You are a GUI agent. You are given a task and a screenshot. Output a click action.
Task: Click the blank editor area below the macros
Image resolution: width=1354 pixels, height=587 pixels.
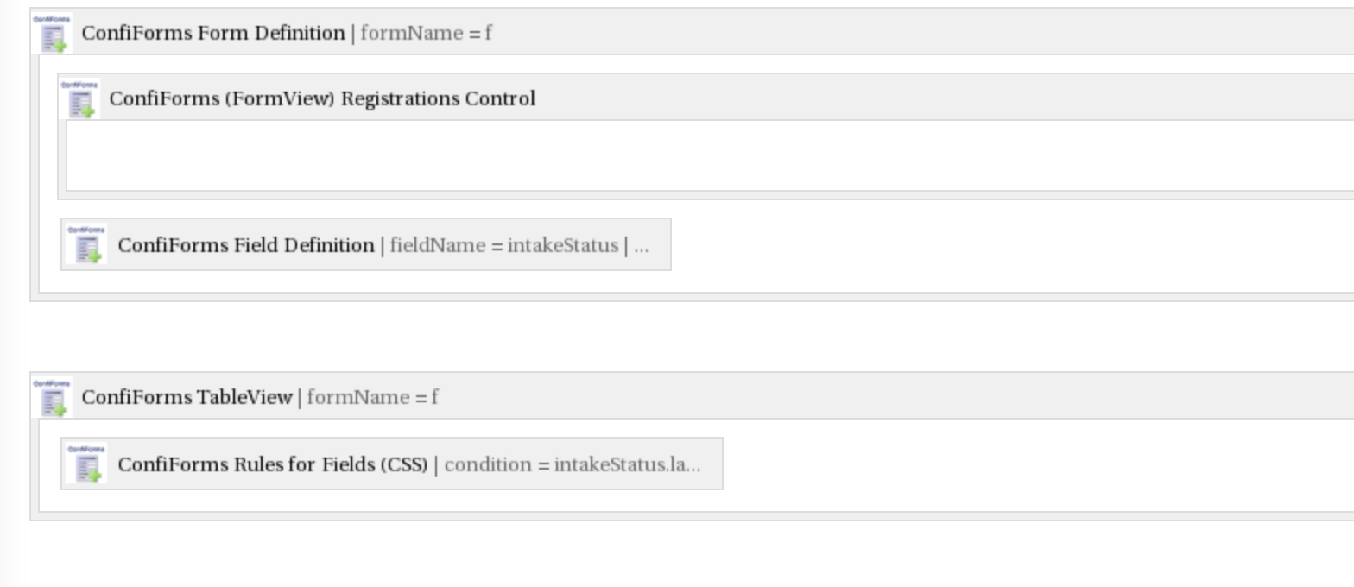(604, 557)
